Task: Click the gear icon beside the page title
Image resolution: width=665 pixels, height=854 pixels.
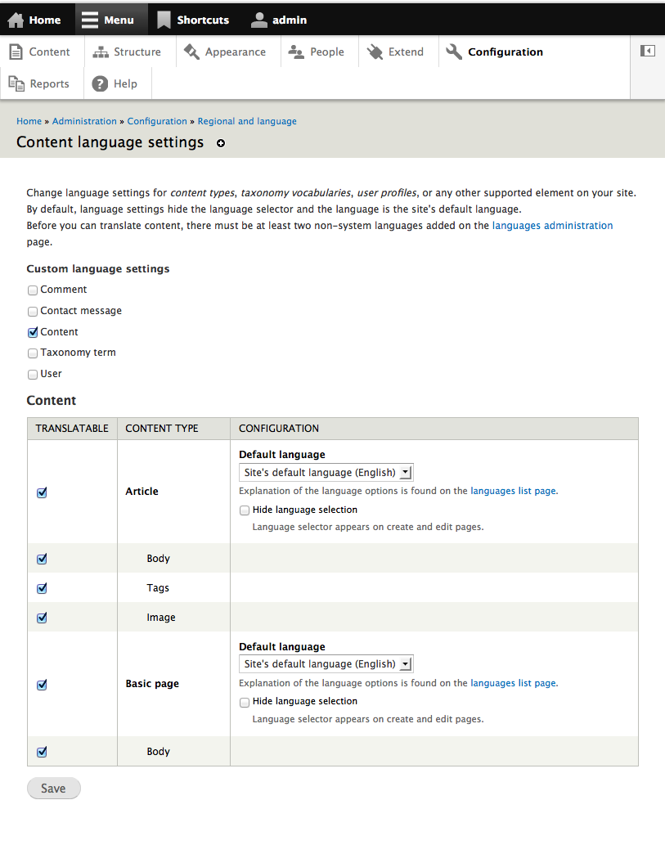Action: 220,143
